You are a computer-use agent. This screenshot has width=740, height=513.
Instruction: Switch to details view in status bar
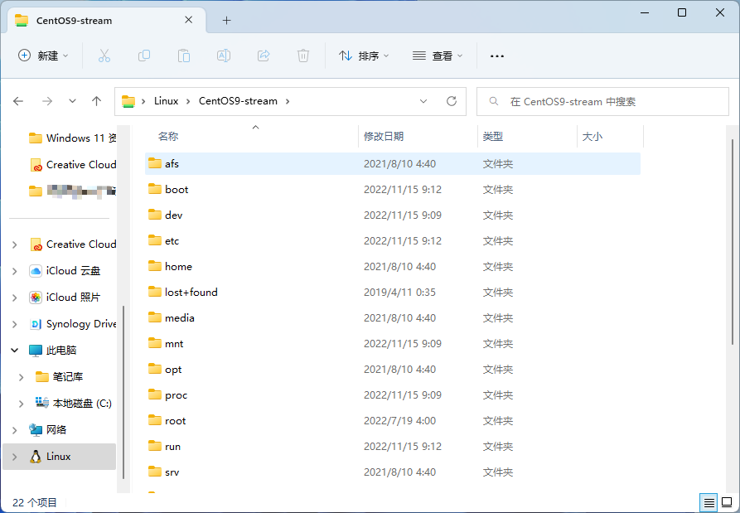tap(709, 502)
